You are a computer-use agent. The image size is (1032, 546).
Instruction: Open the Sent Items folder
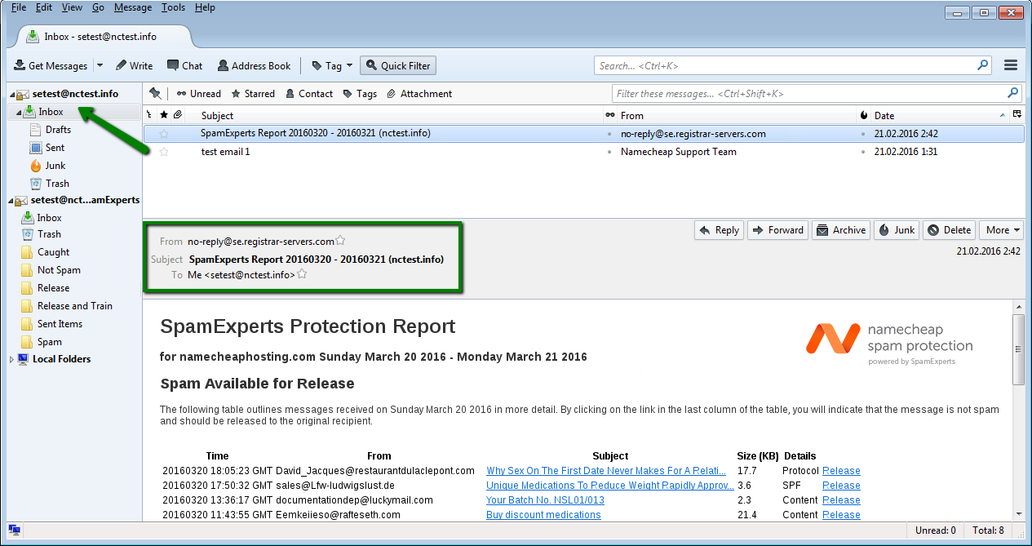coord(60,324)
